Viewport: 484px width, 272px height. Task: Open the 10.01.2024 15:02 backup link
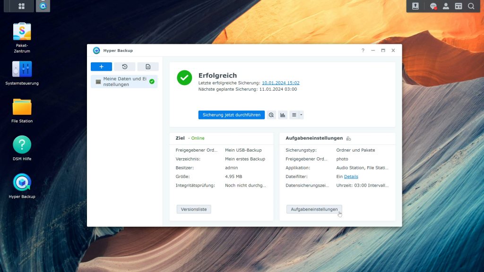pyautogui.click(x=281, y=82)
